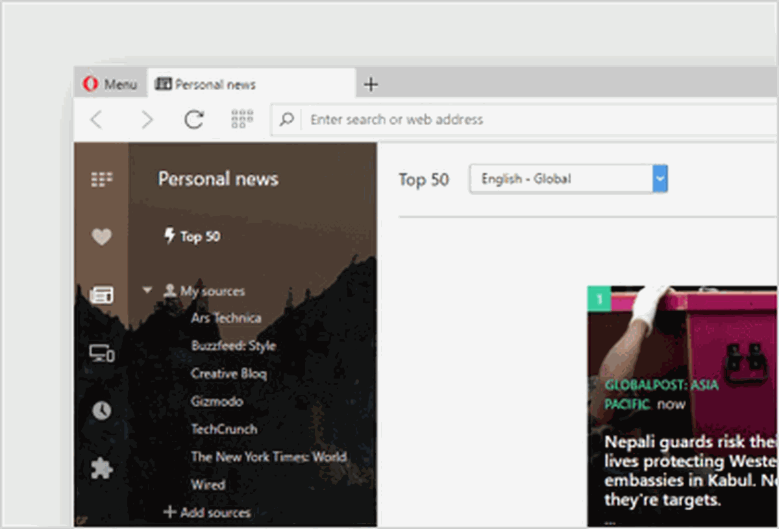Switch to the Personal news tab
The image size is (779, 529).
point(252,84)
